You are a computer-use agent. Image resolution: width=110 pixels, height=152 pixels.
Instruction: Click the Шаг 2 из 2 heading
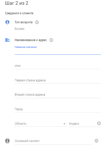click(x=17, y=3)
